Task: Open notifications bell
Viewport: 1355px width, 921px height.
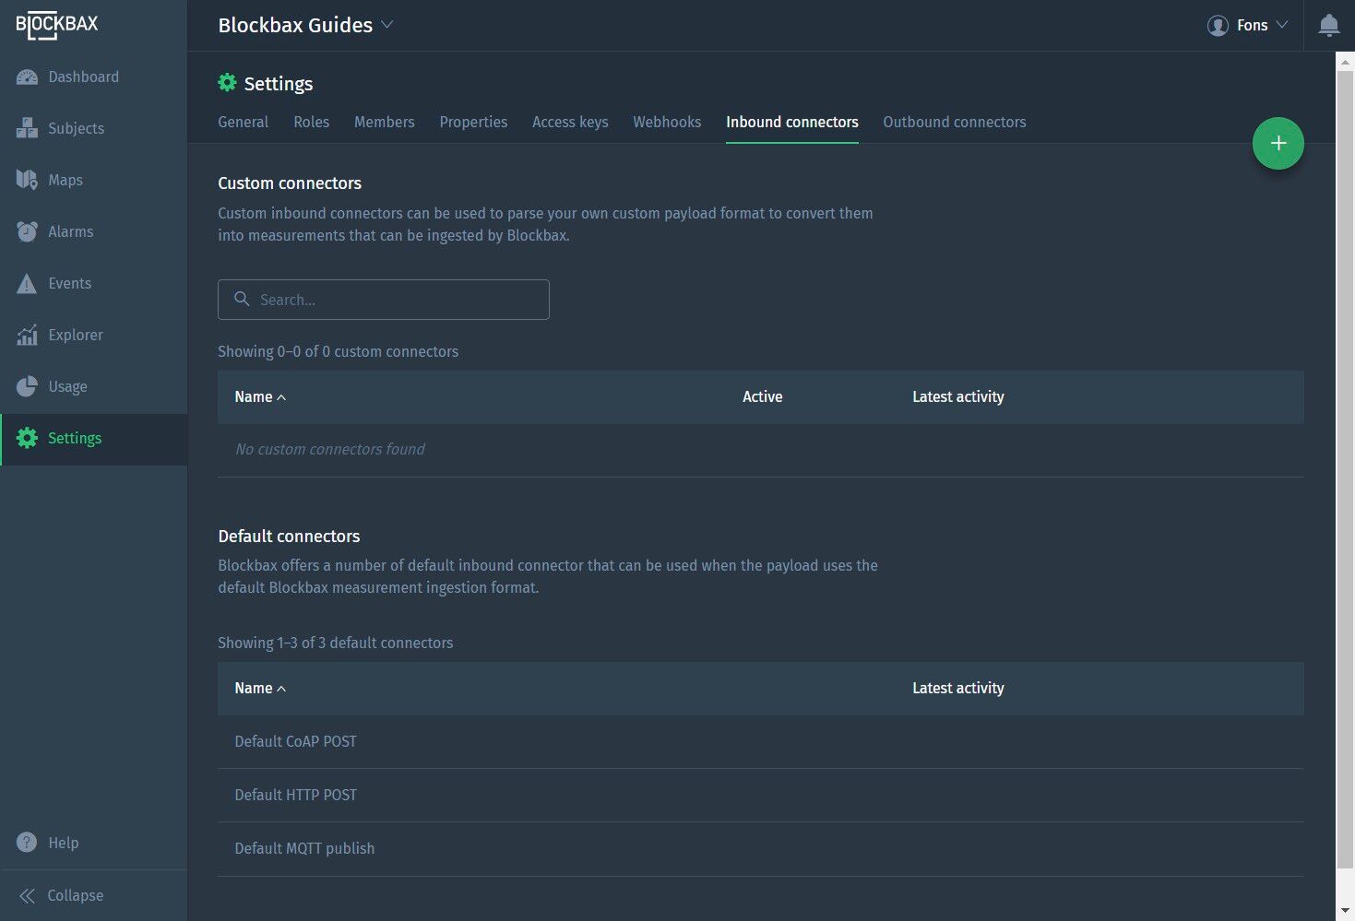Action: click(x=1329, y=25)
